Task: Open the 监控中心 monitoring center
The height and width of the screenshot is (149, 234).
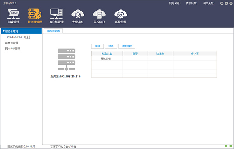Action: point(99,16)
